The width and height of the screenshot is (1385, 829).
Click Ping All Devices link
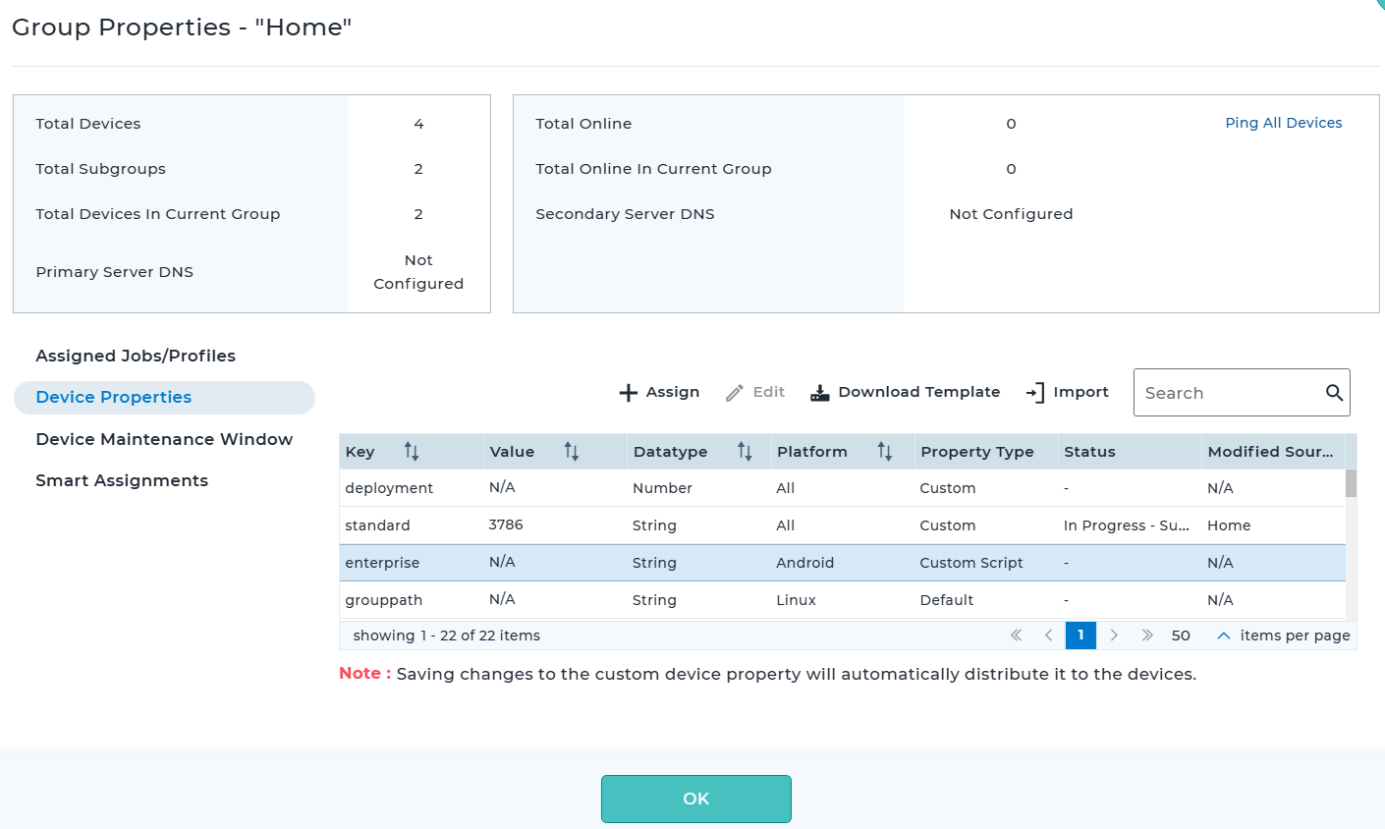[x=1283, y=123]
